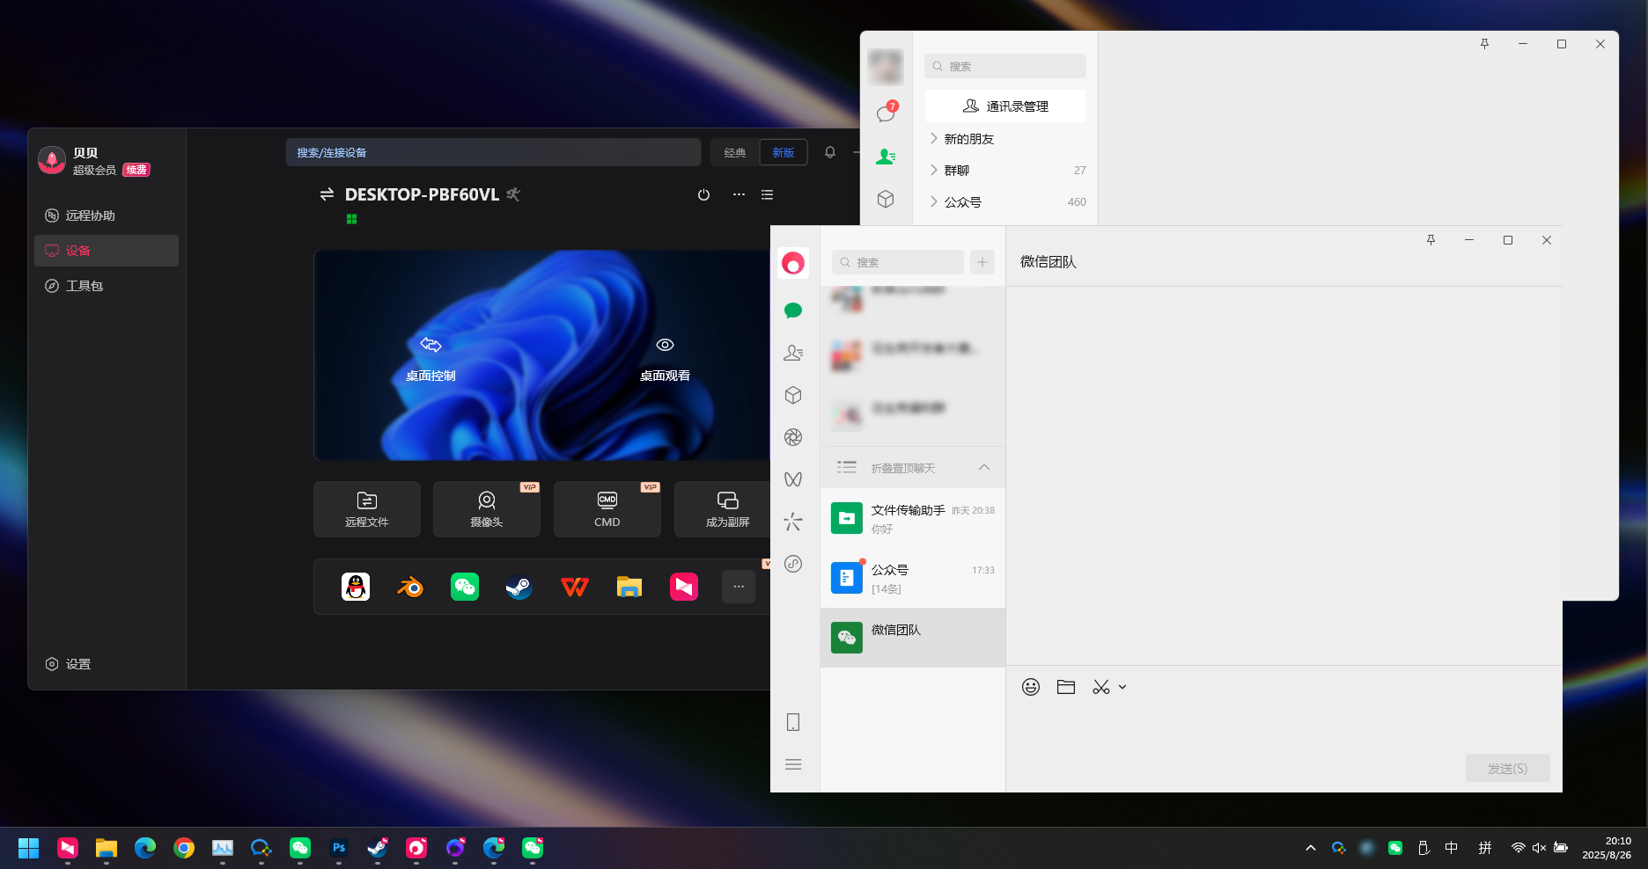This screenshot has width=1648, height=869.
Task: Show hidden tray icons with the up chevron
Action: coord(1311,848)
